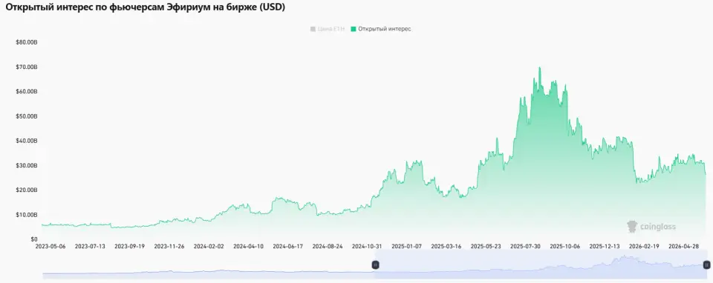Click the $0 label on the y-axis
The width and height of the screenshot is (713, 283).
tap(33, 239)
